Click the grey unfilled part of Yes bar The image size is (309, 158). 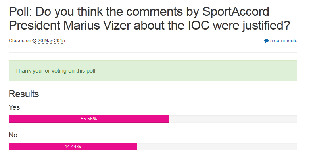pos(233,118)
